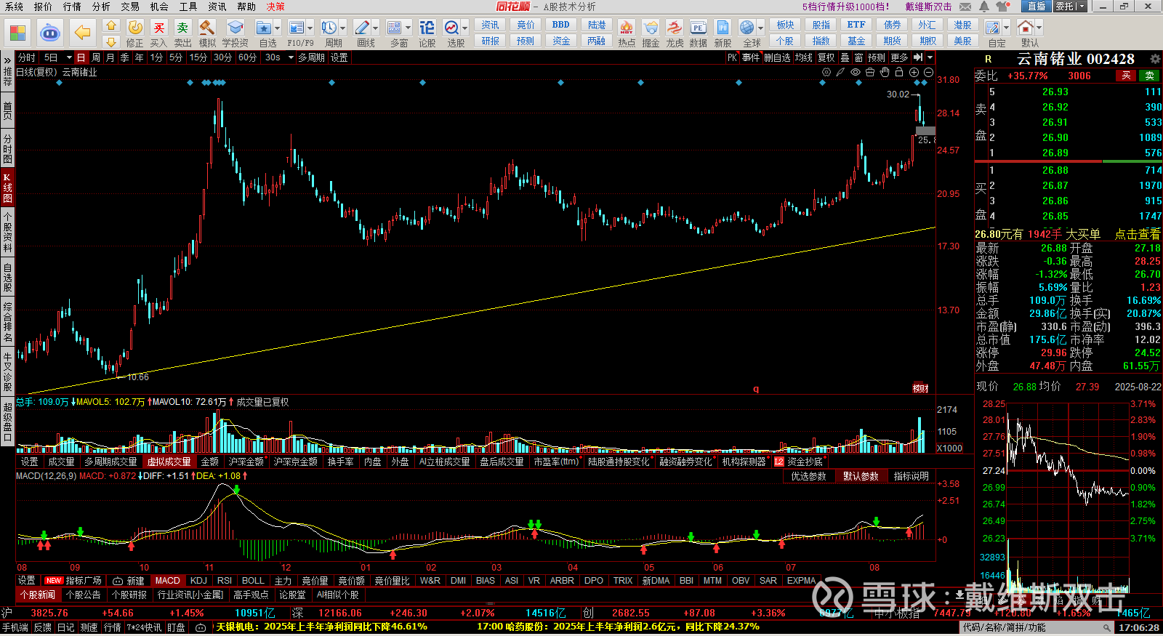1163x636 pixels.
Task: Expand the 30s period dropdown arrow
Action: click(290, 57)
